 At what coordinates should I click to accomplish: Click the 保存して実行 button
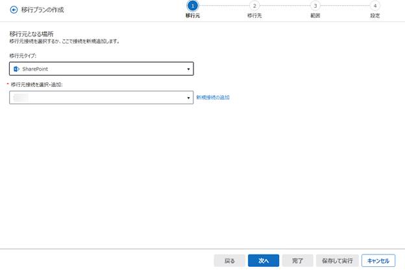click(x=337, y=260)
